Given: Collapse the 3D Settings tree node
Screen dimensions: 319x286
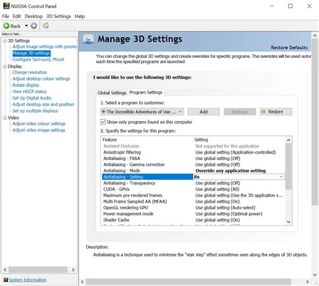Looking at the screenshot, I should coord(5,41).
